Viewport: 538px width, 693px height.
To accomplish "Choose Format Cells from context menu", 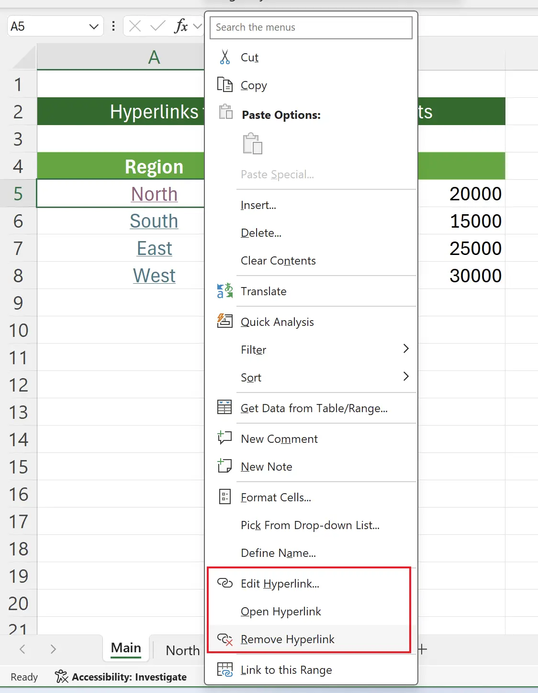I will point(276,497).
